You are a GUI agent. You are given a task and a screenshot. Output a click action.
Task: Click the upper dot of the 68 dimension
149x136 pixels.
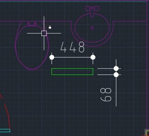tap(116, 68)
